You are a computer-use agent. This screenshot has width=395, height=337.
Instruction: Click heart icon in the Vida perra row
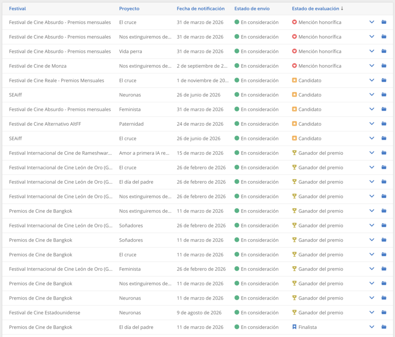[x=294, y=51]
